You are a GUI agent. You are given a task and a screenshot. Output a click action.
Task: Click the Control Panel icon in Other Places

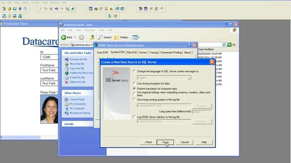click(67, 100)
